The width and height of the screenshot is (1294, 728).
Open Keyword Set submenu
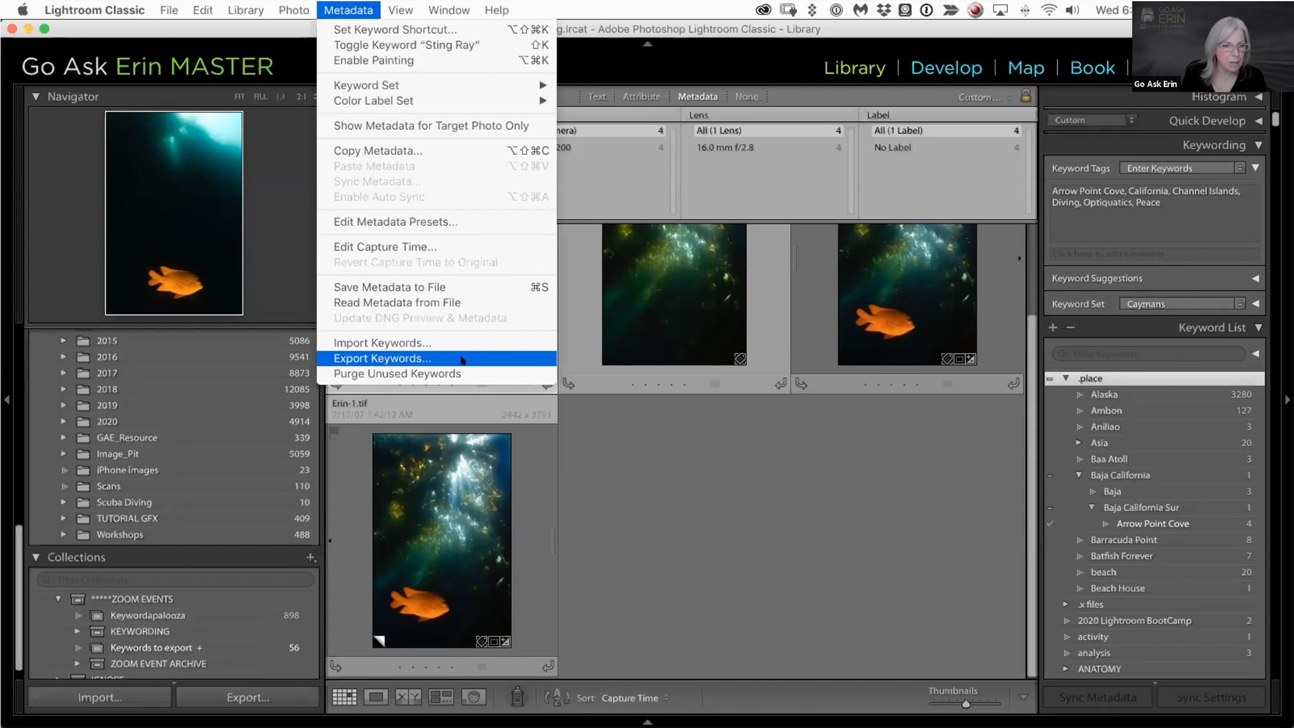click(x=437, y=85)
